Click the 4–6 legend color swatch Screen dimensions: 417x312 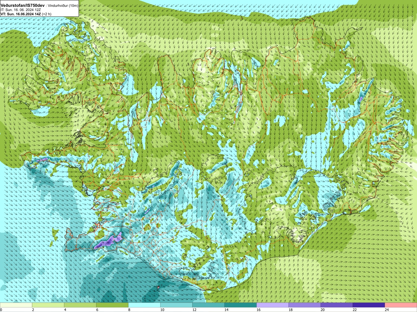80,305
